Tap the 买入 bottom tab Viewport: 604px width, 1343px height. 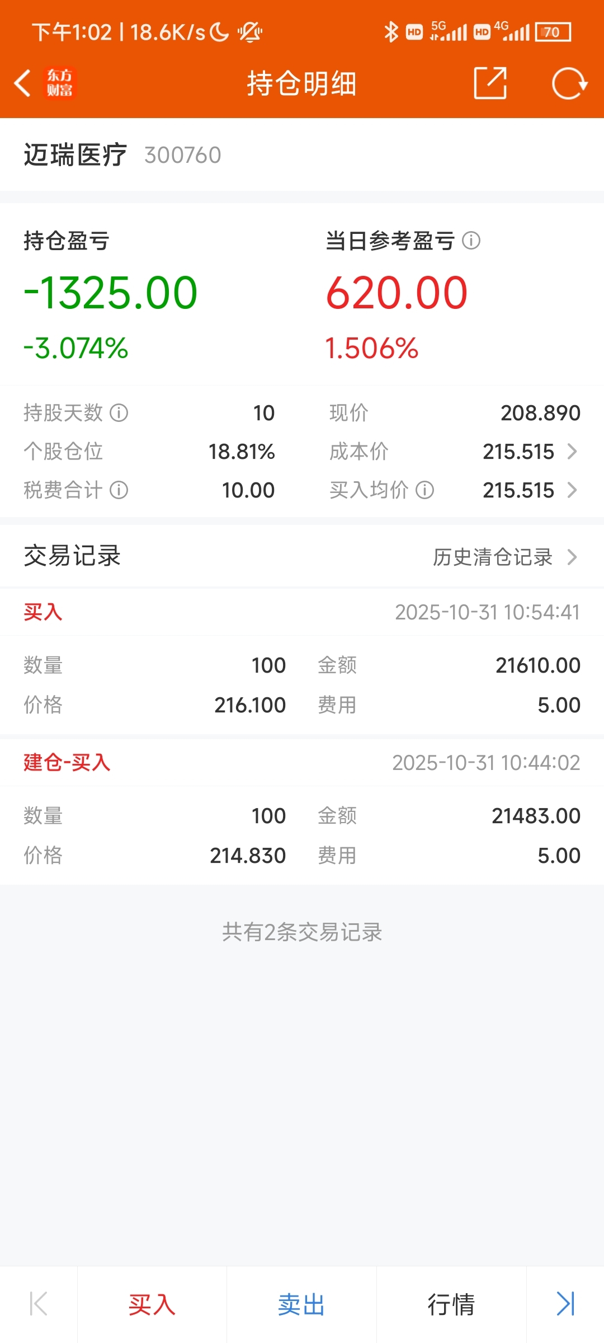tap(152, 1304)
